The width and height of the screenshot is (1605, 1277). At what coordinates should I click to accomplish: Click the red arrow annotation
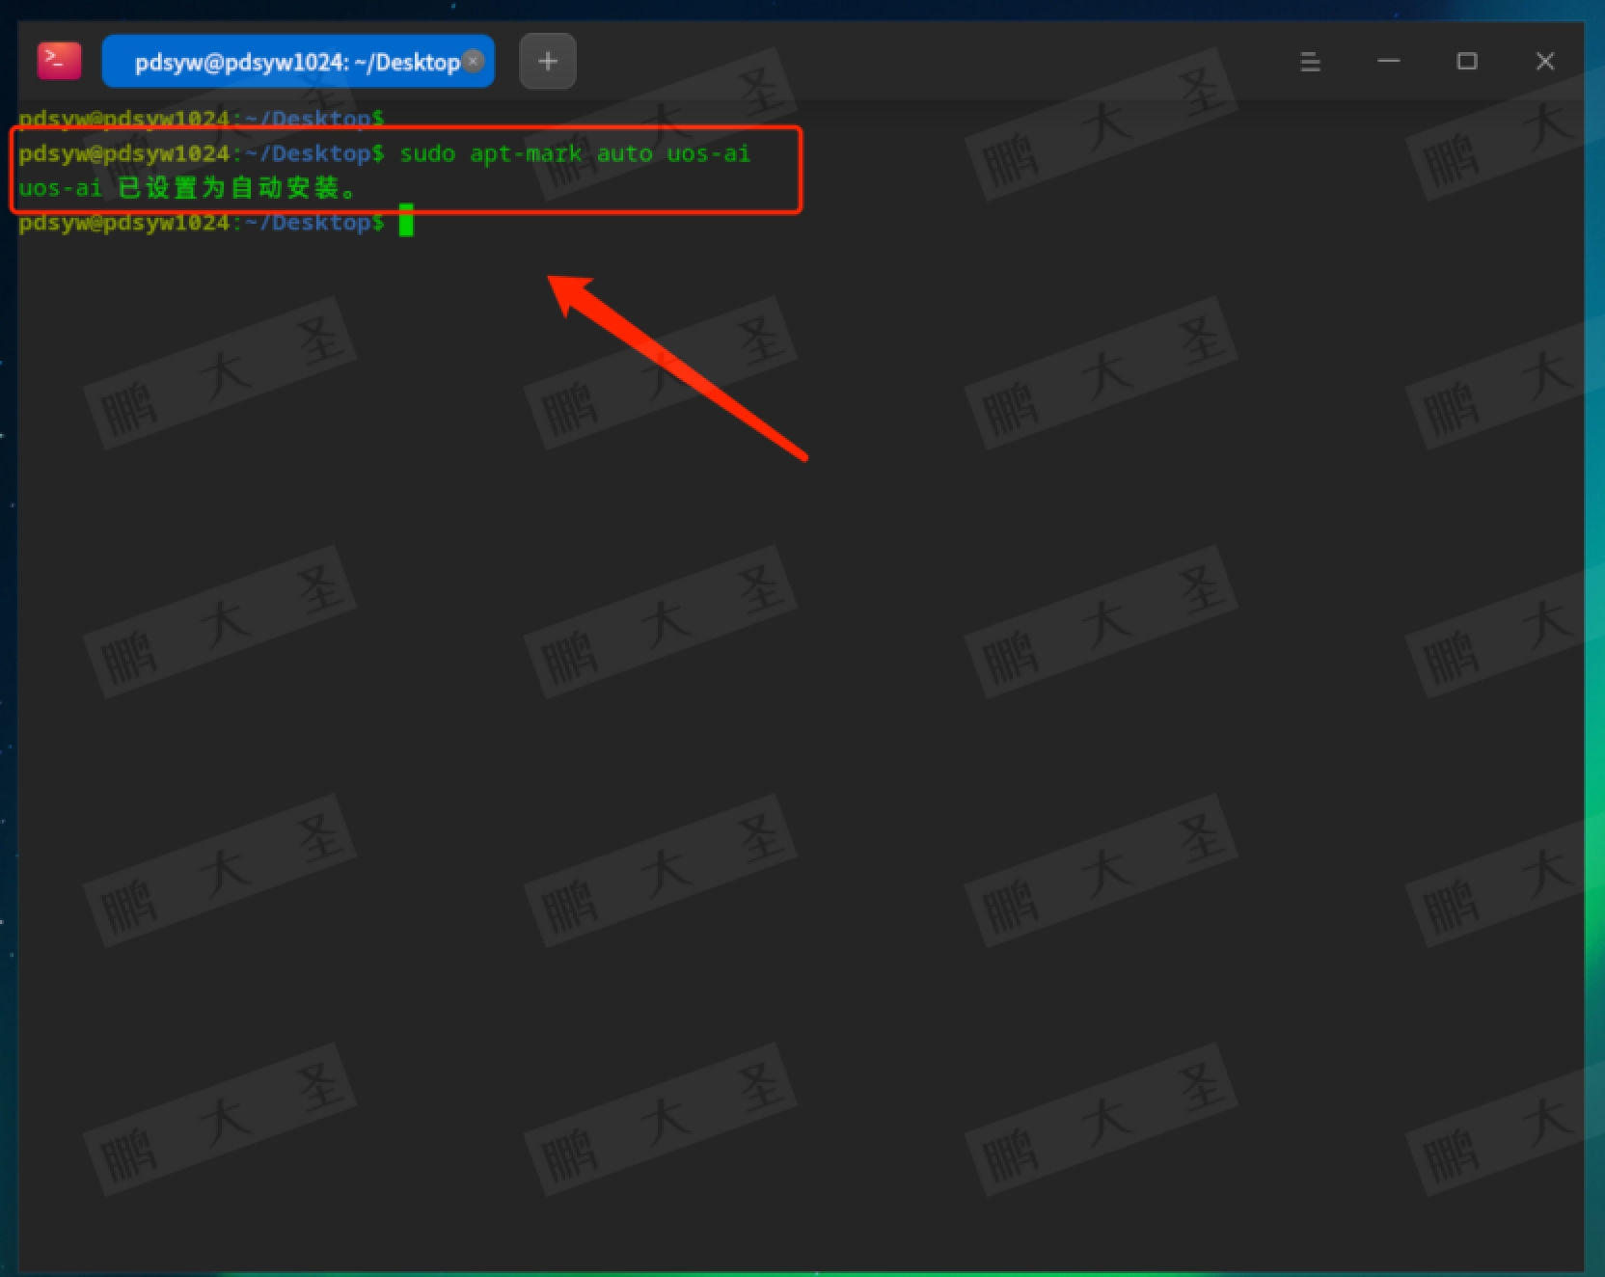(x=675, y=367)
